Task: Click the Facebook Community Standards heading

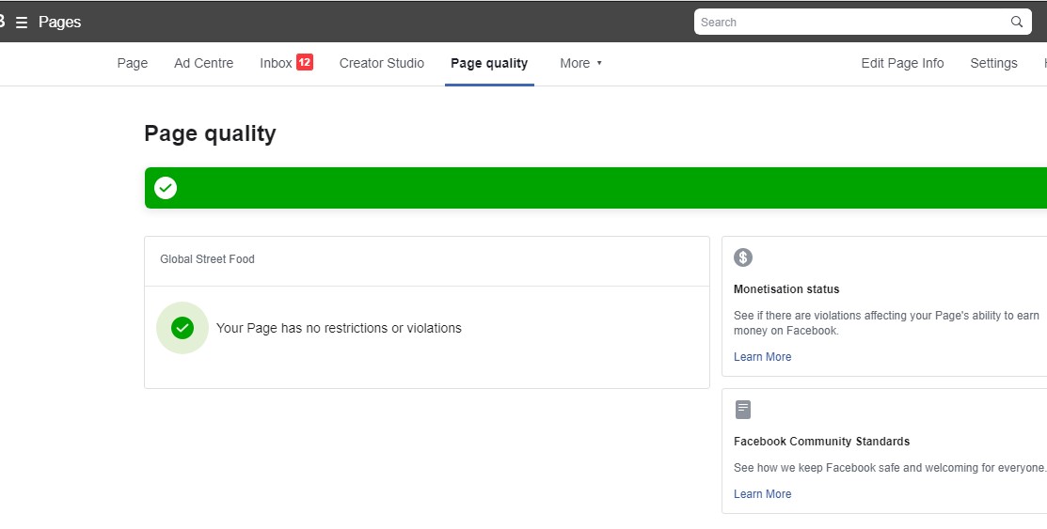Action: pos(821,442)
